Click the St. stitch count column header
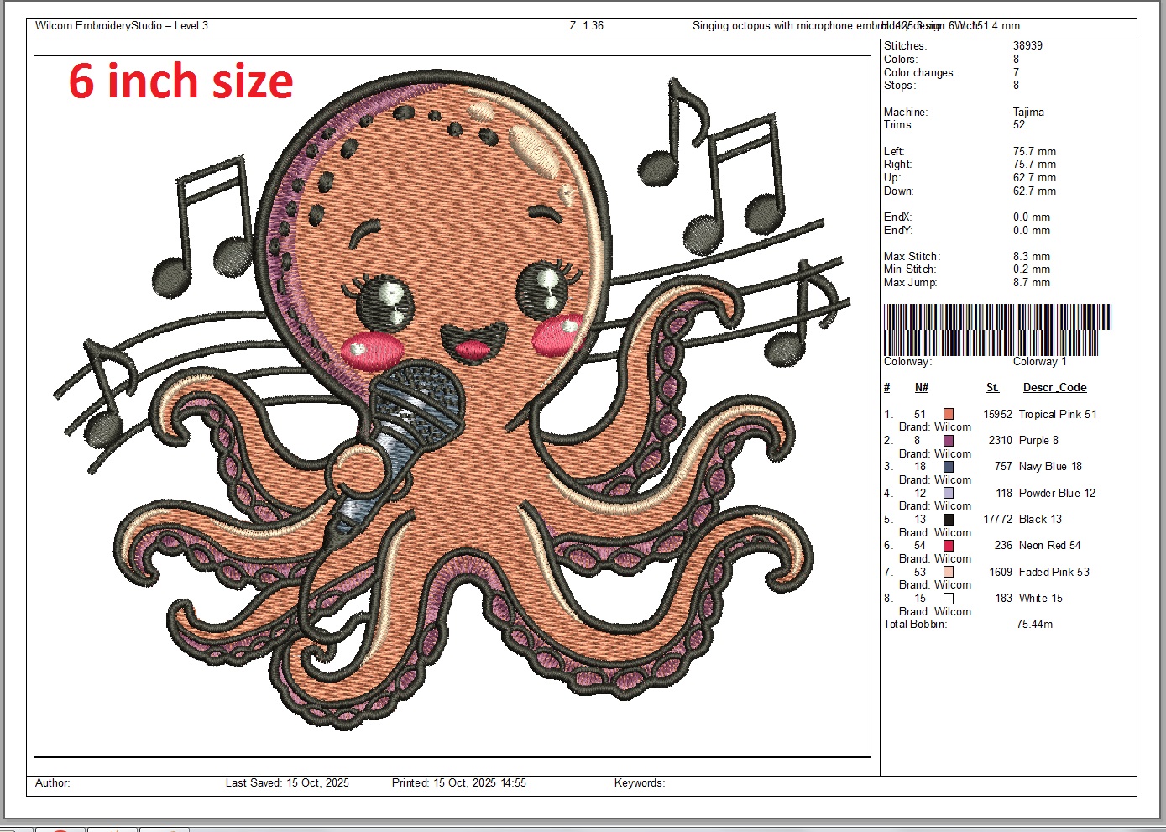Screen dimensions: 1166x832 pos(992,388)
